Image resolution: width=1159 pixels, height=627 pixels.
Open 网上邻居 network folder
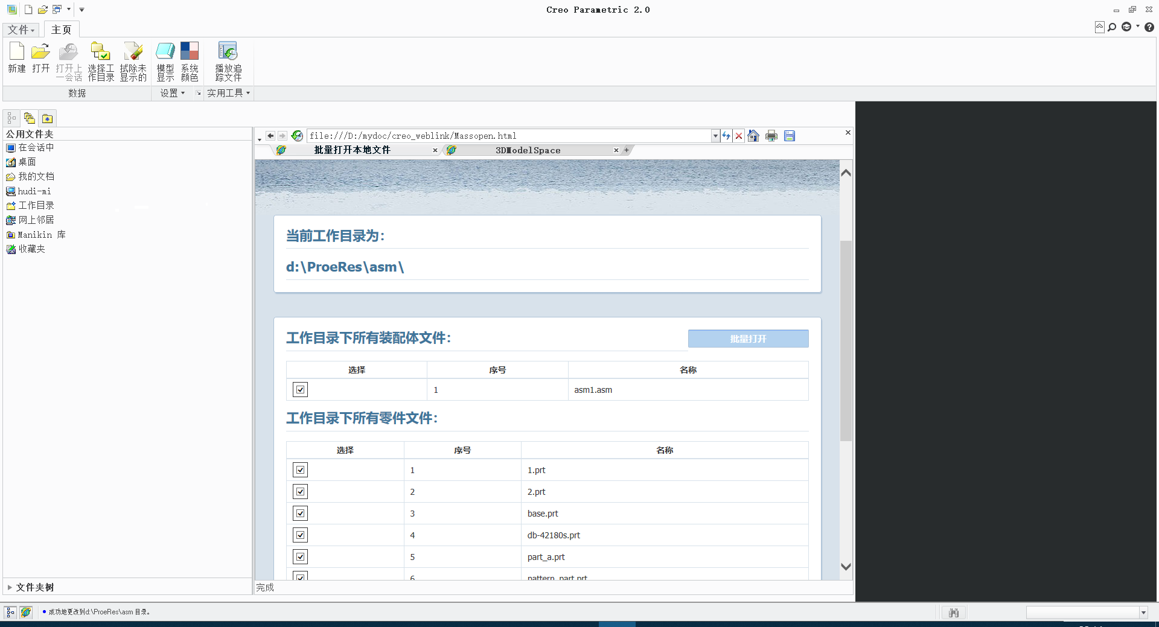[x=30, y=220]
